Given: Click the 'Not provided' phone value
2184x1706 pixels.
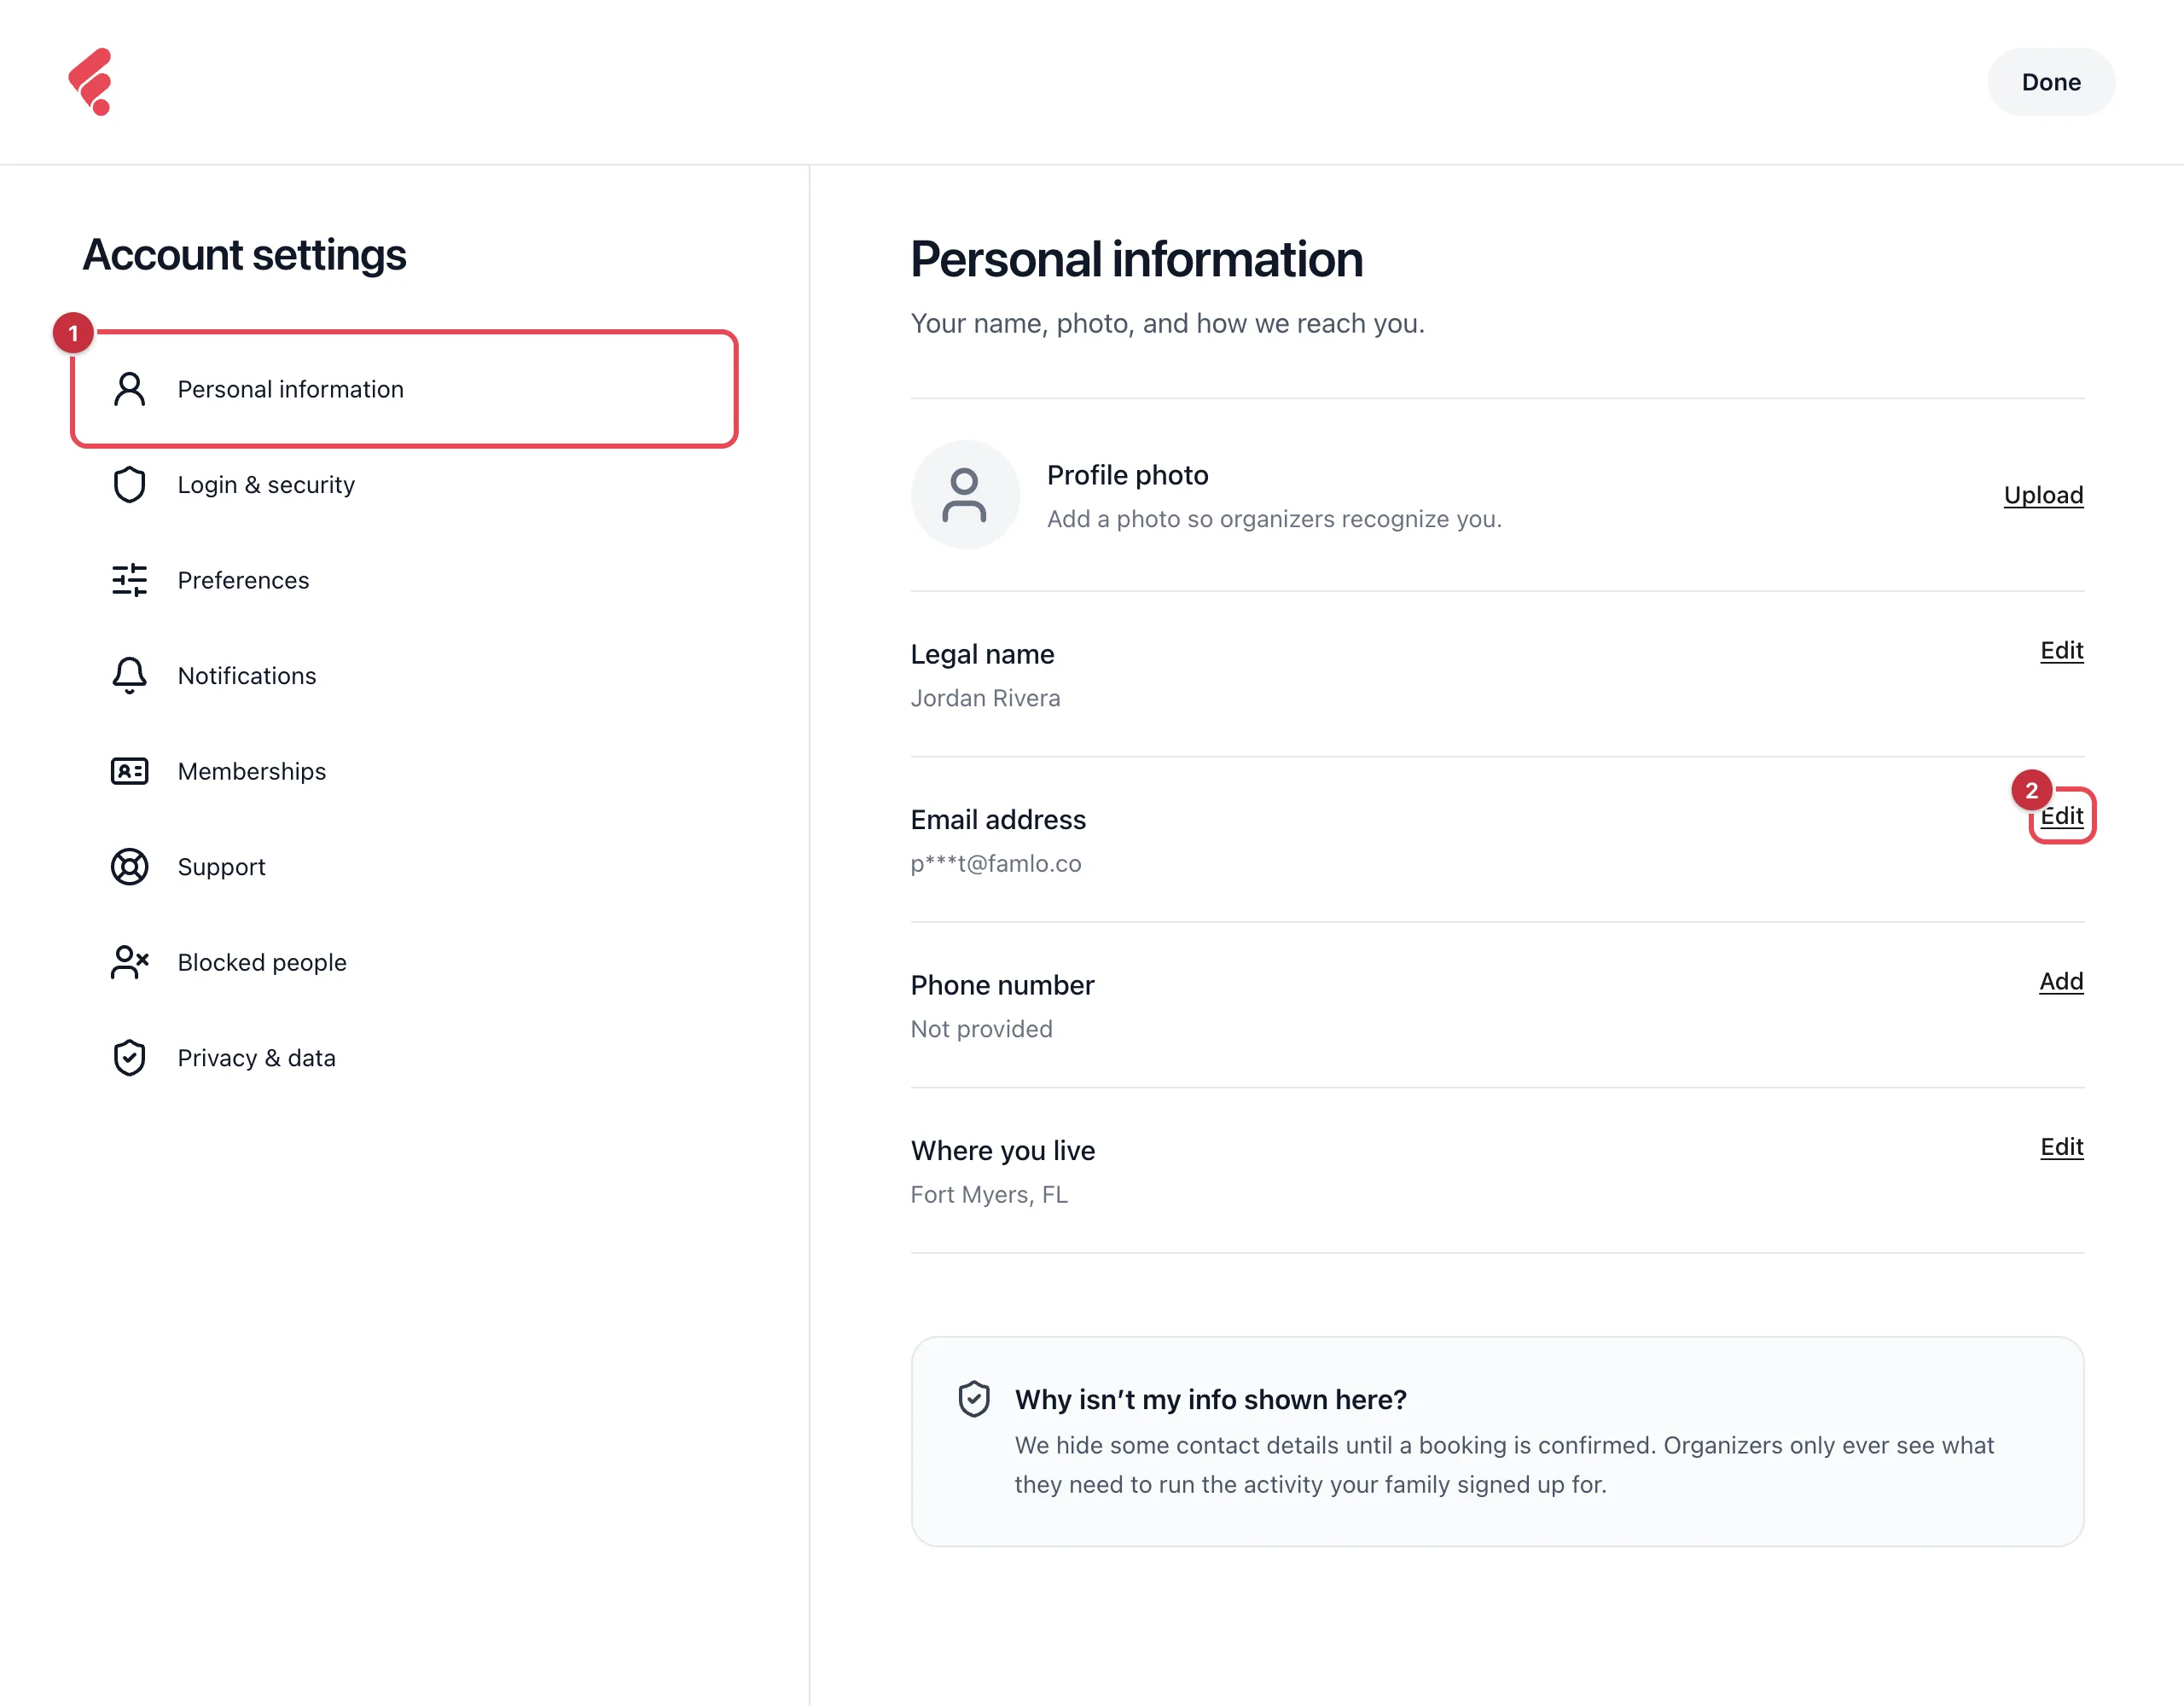Looking at the screenshot, I should [x=981, y=1029].
